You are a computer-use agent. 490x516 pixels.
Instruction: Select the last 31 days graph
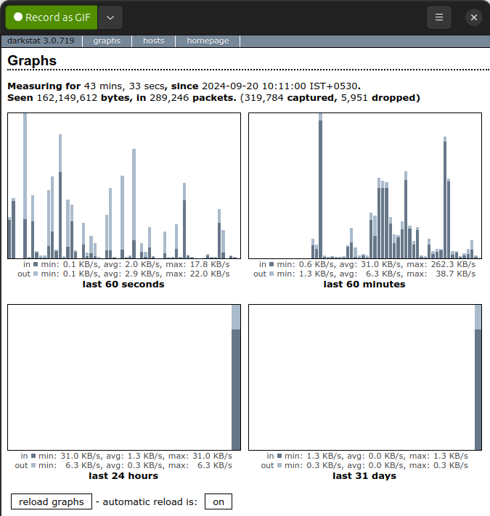[x=364, y=377]
